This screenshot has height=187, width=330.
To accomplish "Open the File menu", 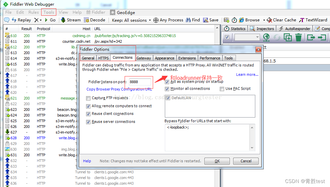I will pyautogui.click(x=8, y=12).
